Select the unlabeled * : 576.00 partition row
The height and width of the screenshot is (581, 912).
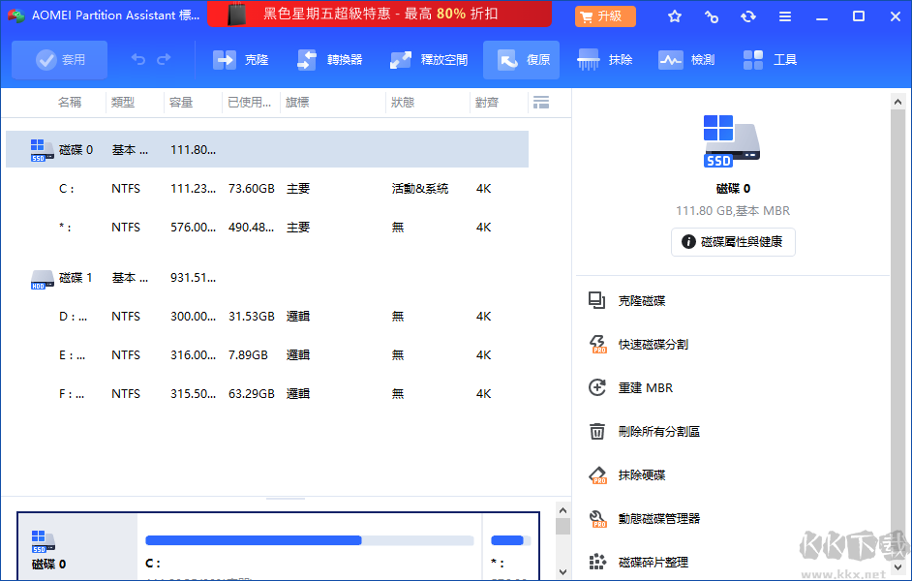[x=267, y=227]
